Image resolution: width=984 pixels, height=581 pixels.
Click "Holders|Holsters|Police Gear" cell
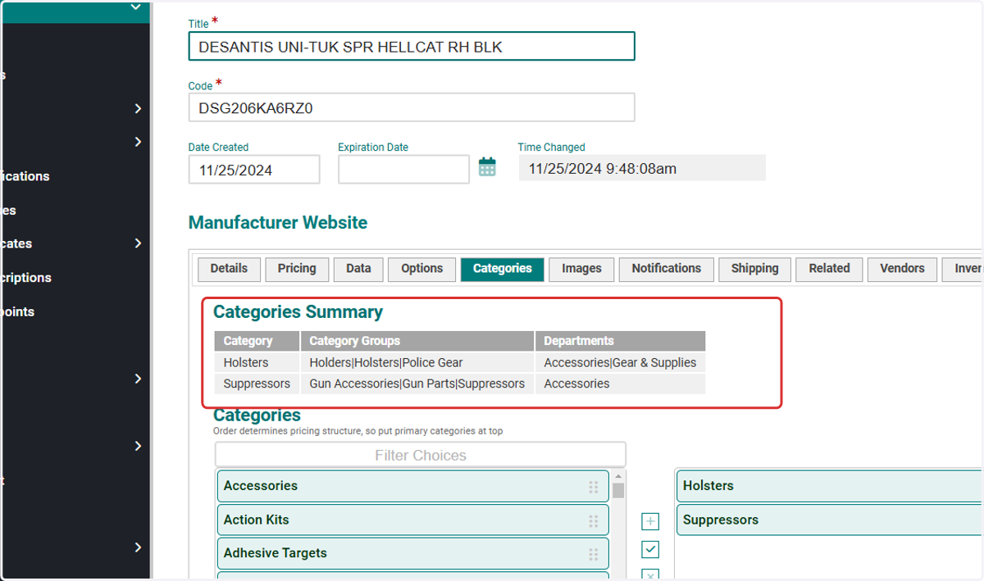pos(417,362)
